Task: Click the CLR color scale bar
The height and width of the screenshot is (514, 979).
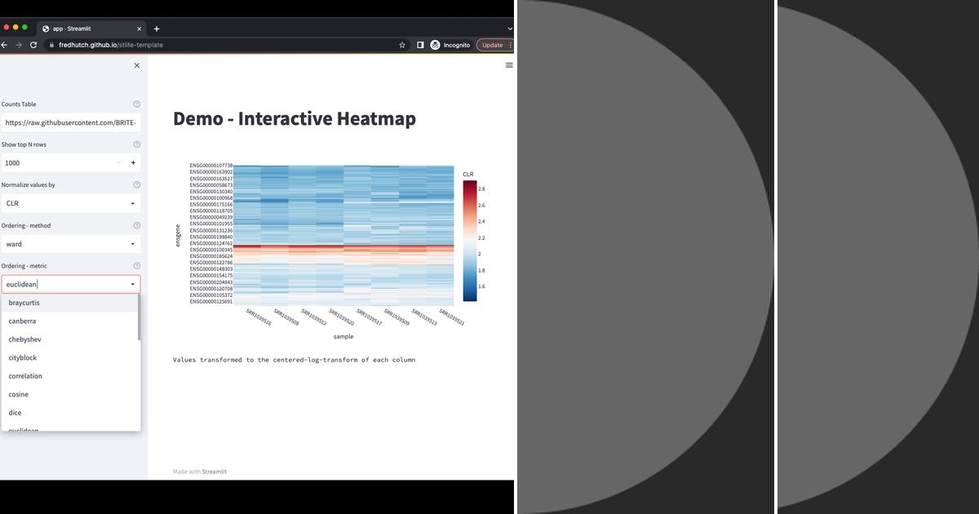Action: click(469, 241)
